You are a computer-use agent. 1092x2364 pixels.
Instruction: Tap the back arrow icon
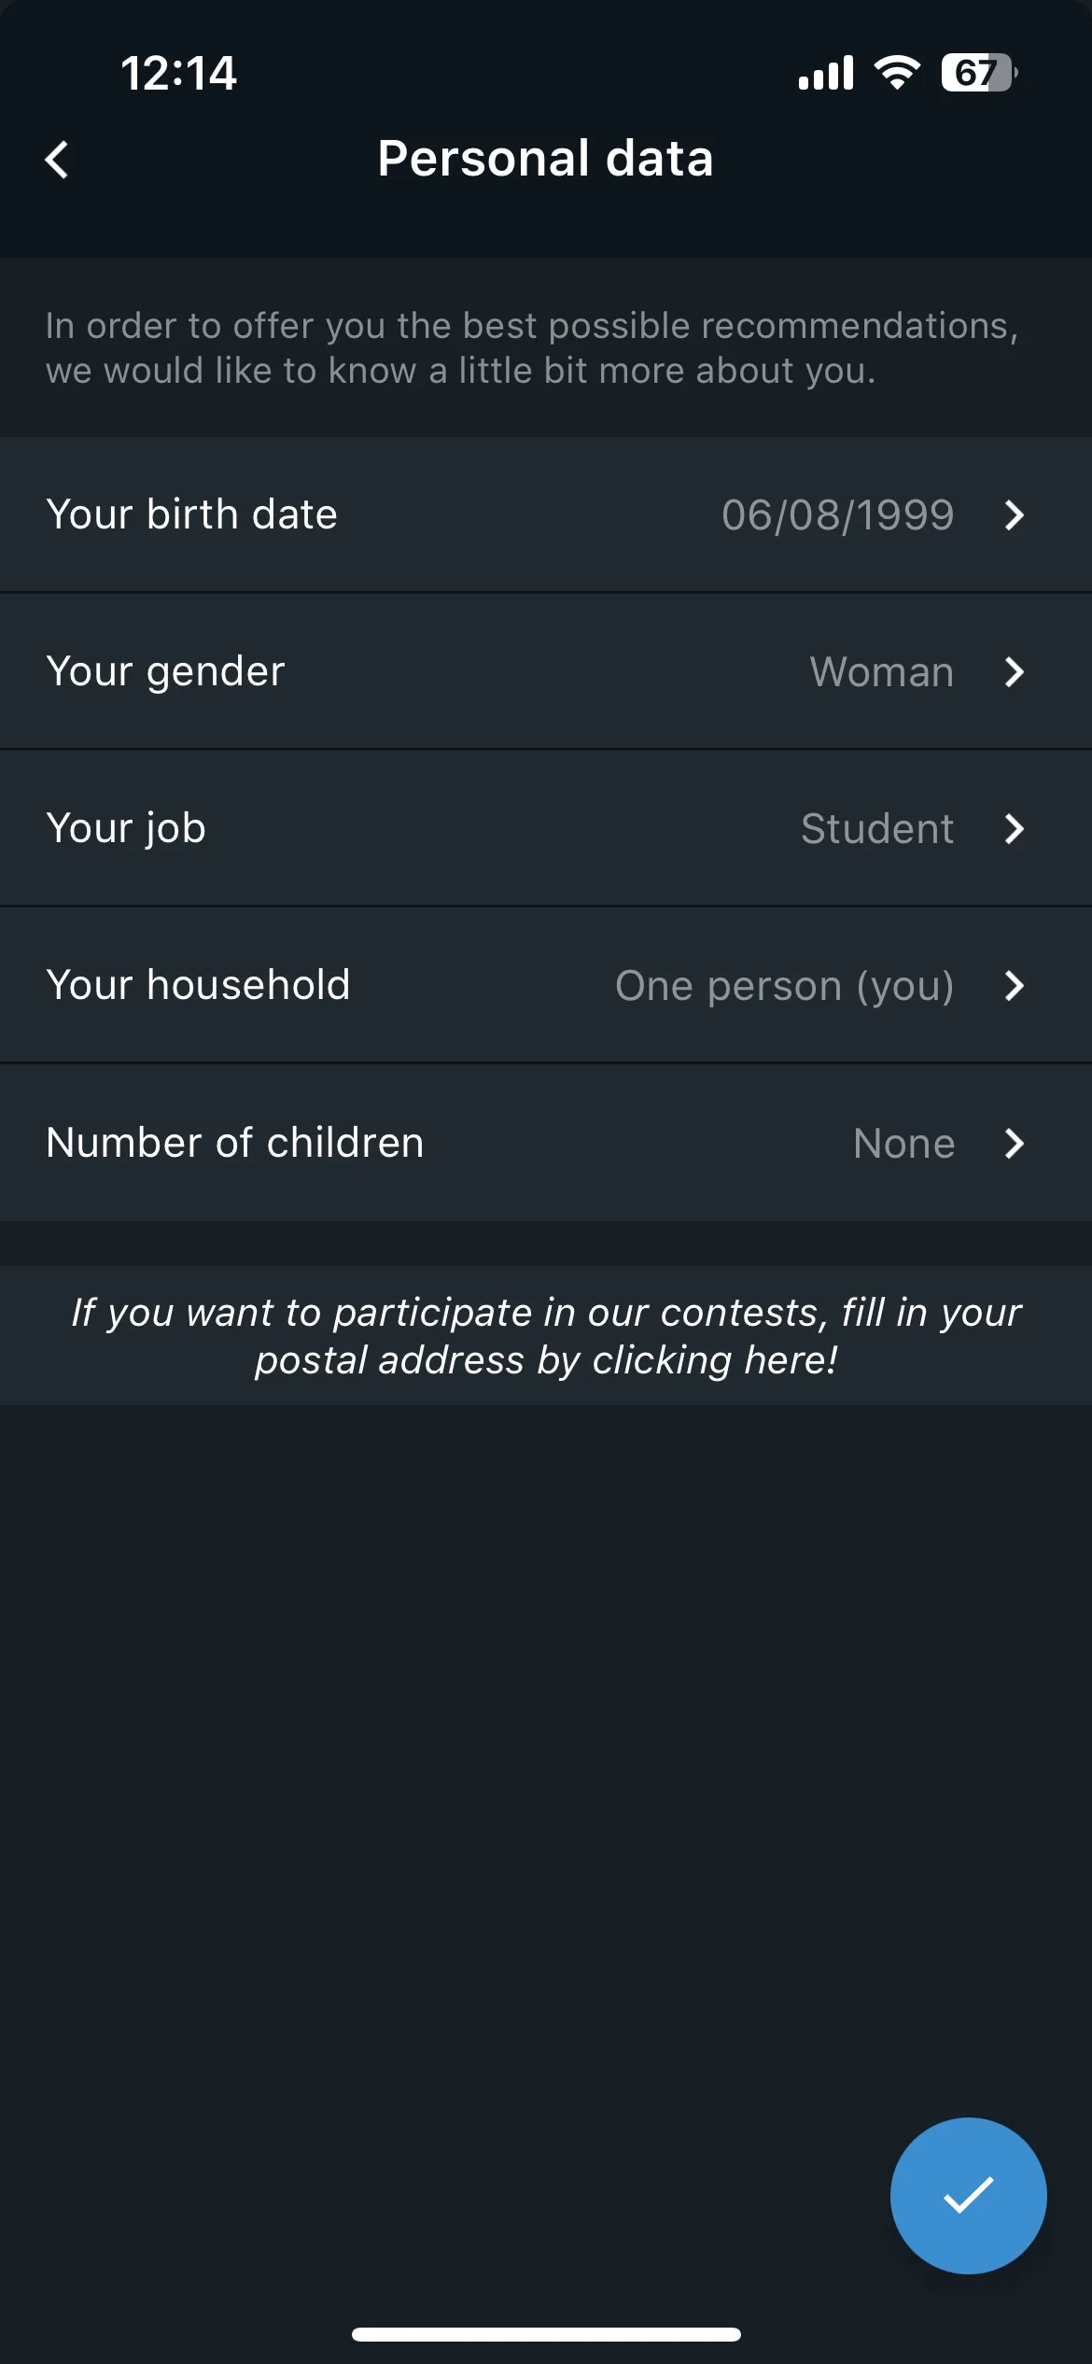coord(57,160)
